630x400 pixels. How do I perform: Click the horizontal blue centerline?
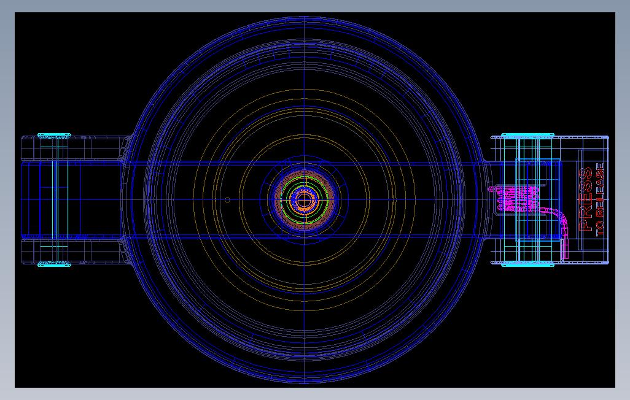[x=399, y=199]
